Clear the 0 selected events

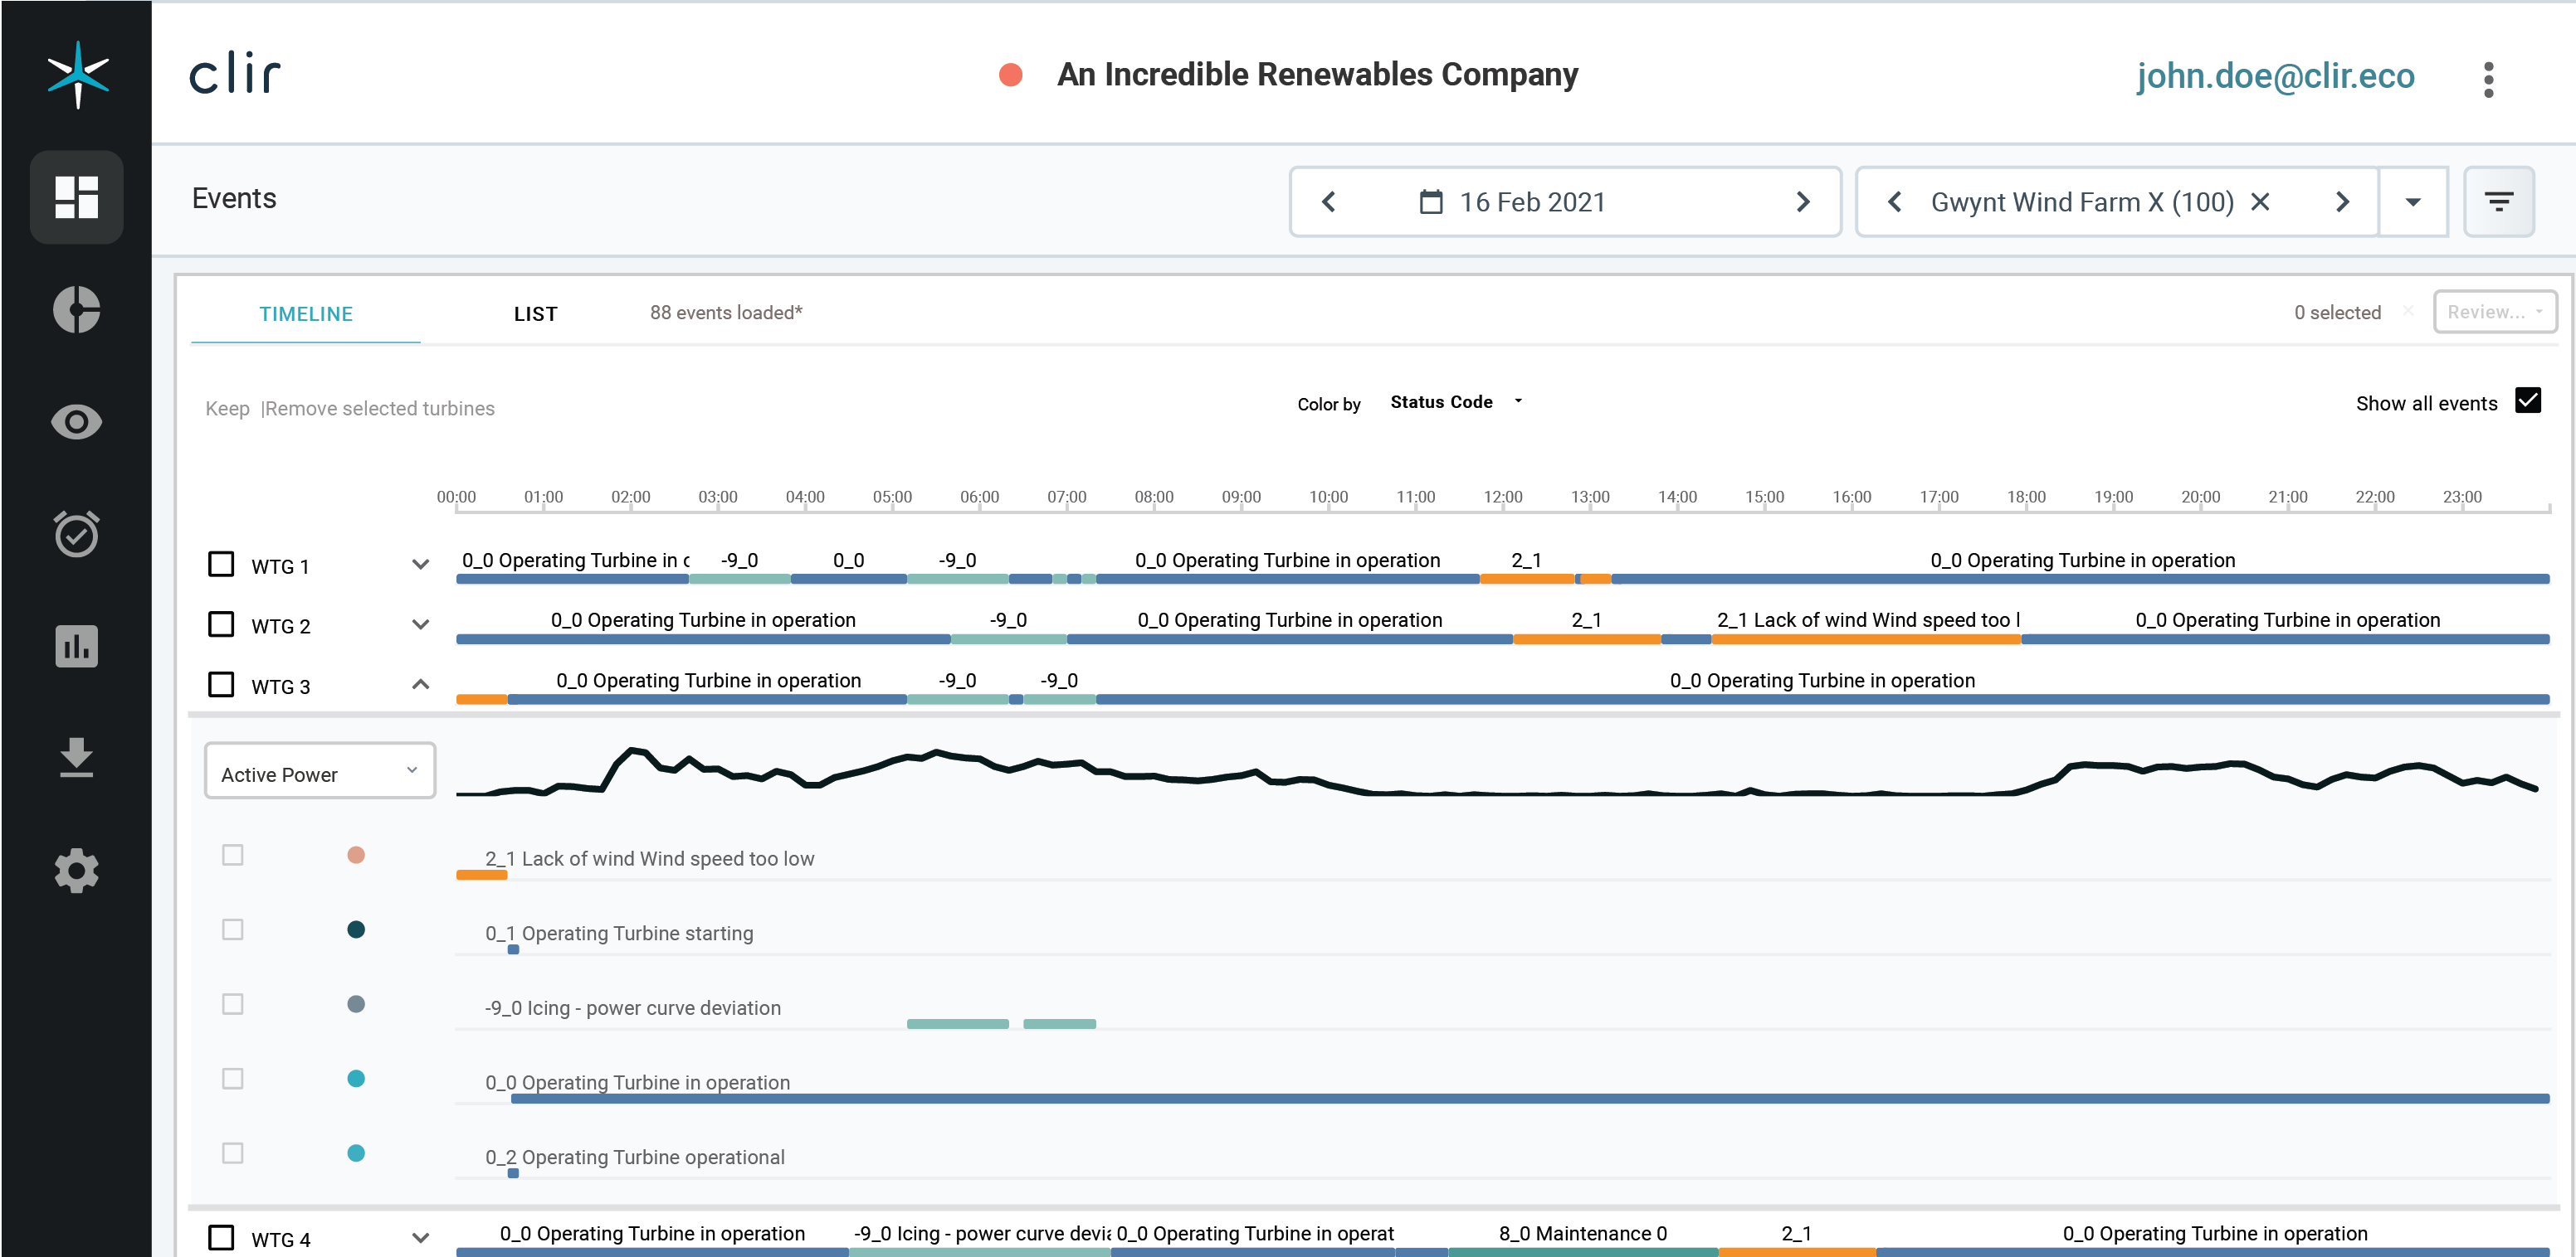pos(2408,312)
